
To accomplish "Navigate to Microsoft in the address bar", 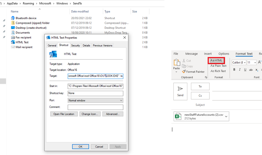I will coord(45,3).
